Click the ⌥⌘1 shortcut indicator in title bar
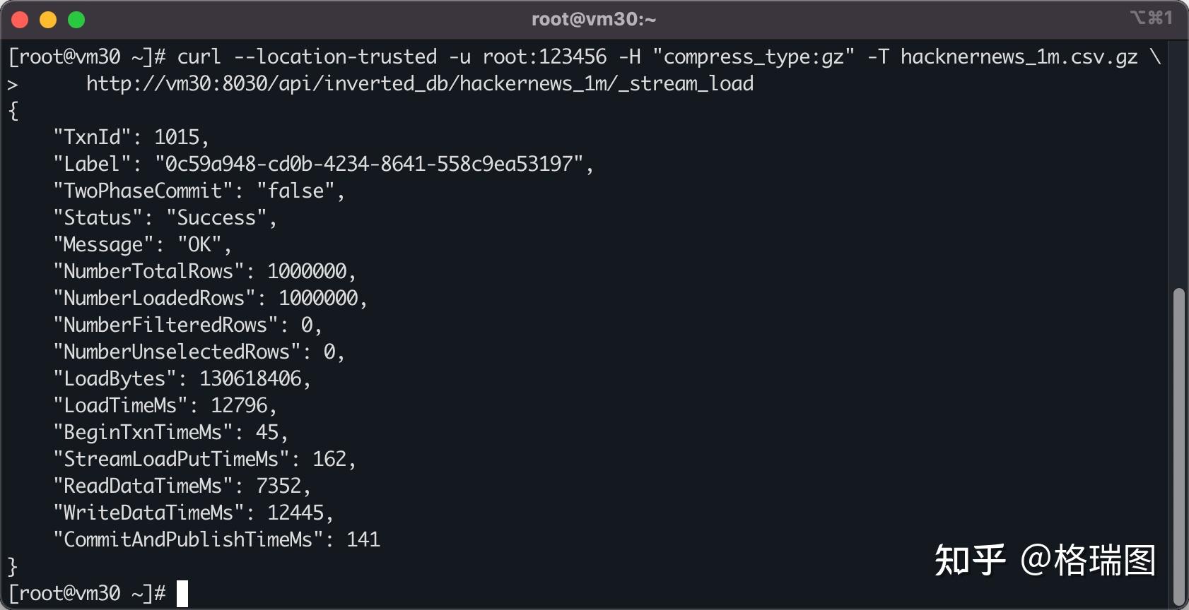 coord(1151,18)
